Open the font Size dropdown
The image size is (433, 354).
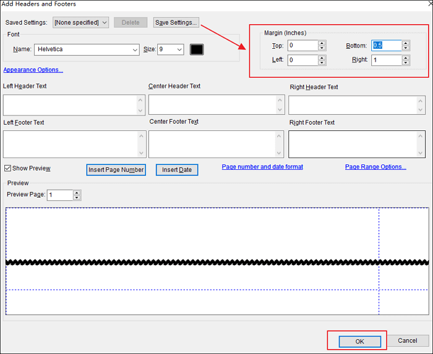(x=179, y=49)
